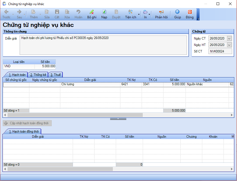Screen dimensions: 237x181
Task: Click Cập nhật hạch toán đồng thời button
Action: (27, 123)
